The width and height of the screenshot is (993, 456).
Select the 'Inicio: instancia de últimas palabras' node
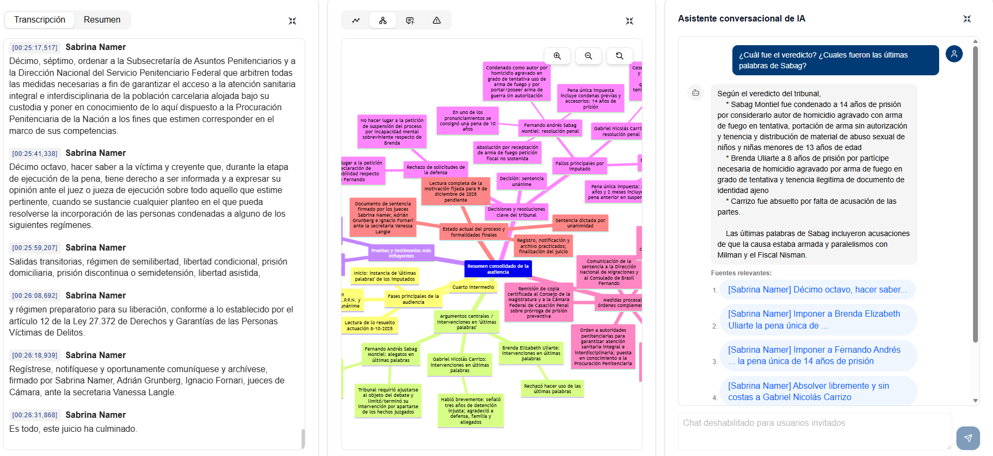[x=385, y=276]
